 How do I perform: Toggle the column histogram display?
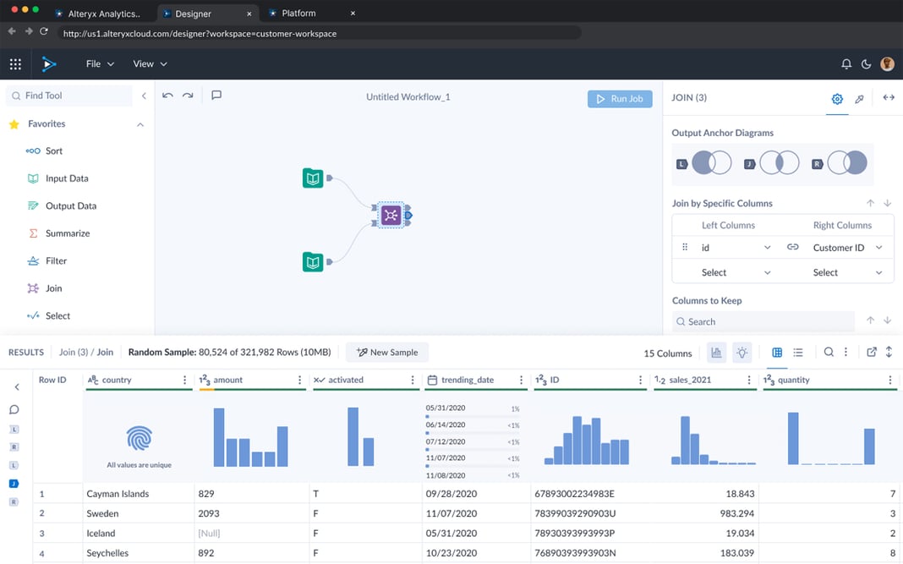[717, 352]
